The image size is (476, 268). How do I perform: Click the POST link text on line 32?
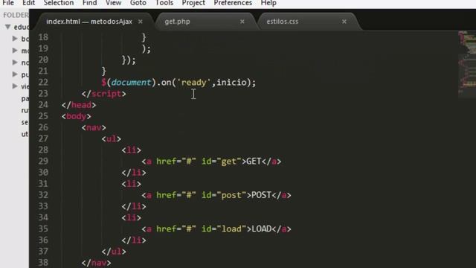[261, 195]
